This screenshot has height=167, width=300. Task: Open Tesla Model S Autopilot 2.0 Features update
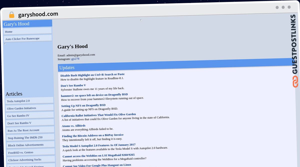click(x=99, y=145)
